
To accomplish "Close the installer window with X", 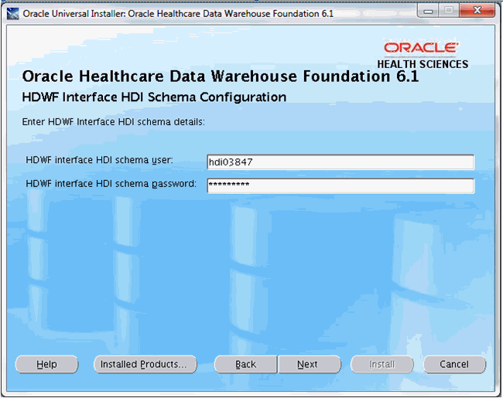I will tap(477, 11).
